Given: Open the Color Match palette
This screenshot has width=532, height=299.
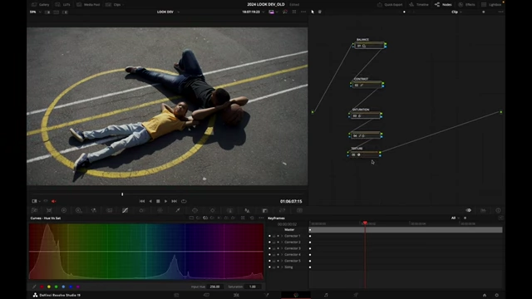Looking at the screenshot, I should point(49,210).
